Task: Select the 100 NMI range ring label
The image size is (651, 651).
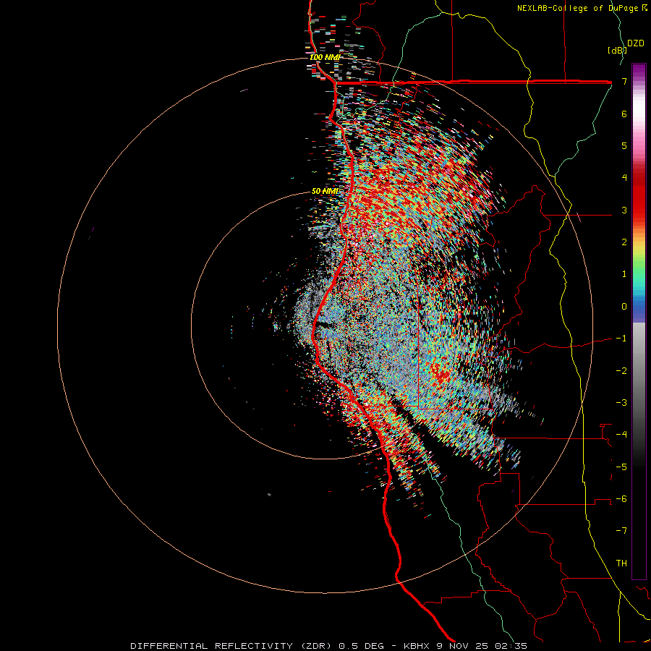Action: click(x=325, y=57)
